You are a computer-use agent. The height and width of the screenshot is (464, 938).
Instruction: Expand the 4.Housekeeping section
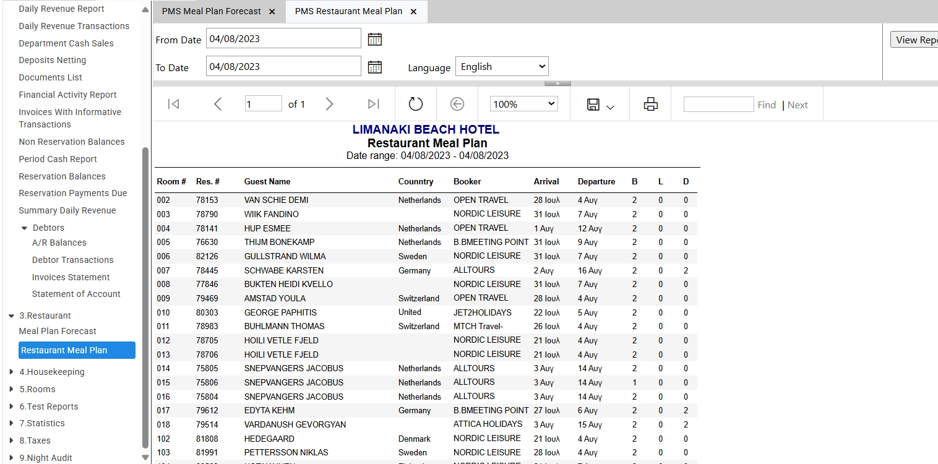12,372
